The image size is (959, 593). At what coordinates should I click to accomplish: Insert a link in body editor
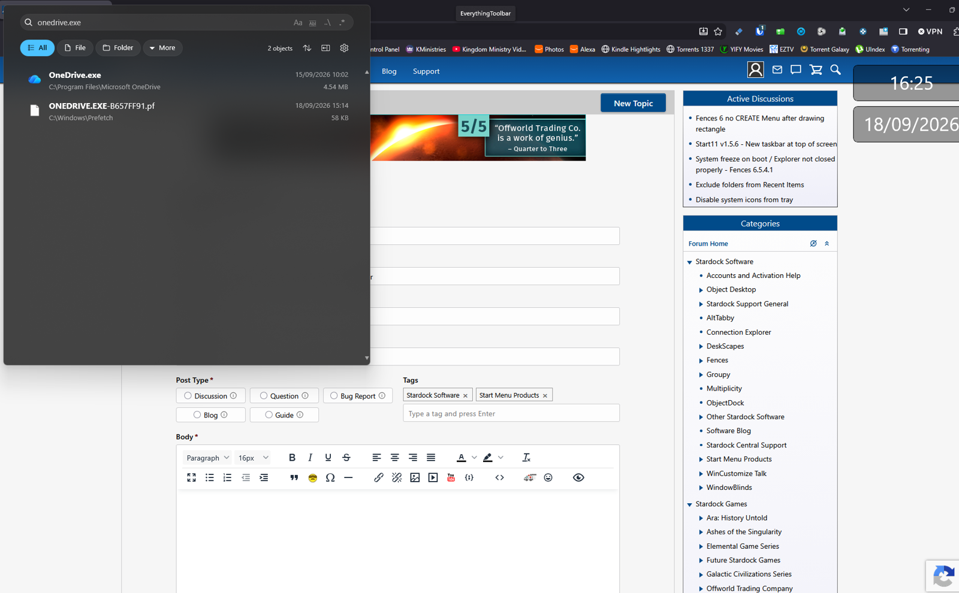[x=379, y=477]
